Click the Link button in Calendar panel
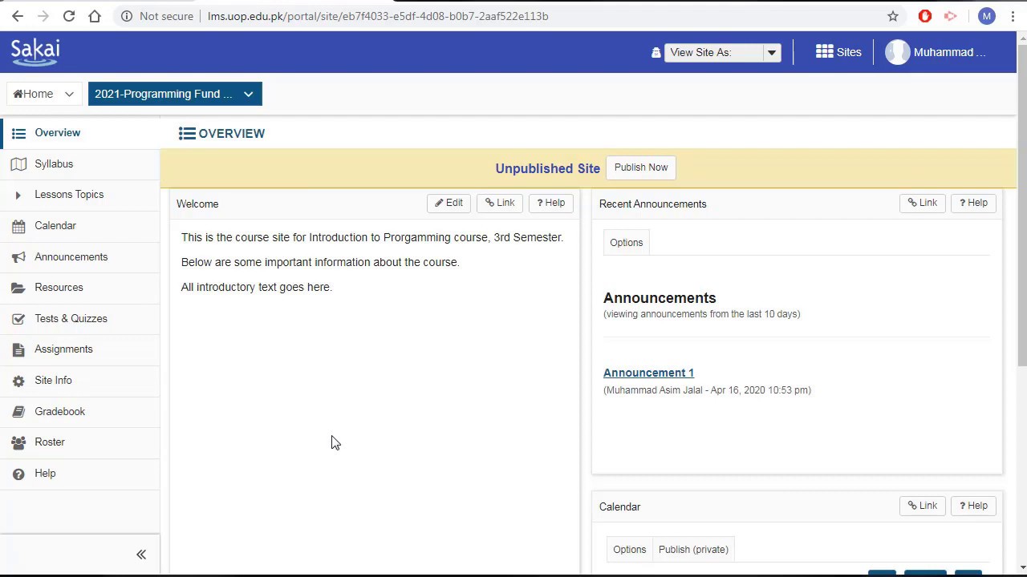The image size is (1027, 577). [923, 506]
